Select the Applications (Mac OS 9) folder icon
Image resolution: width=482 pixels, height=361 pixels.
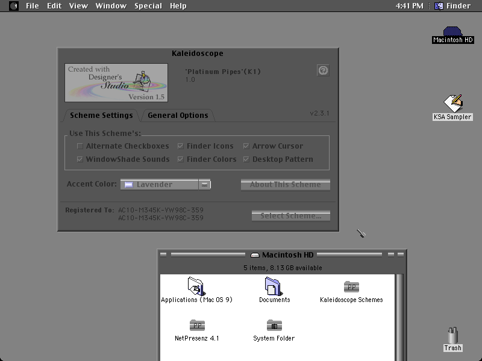pyautogui.click(x=196, y=286)
